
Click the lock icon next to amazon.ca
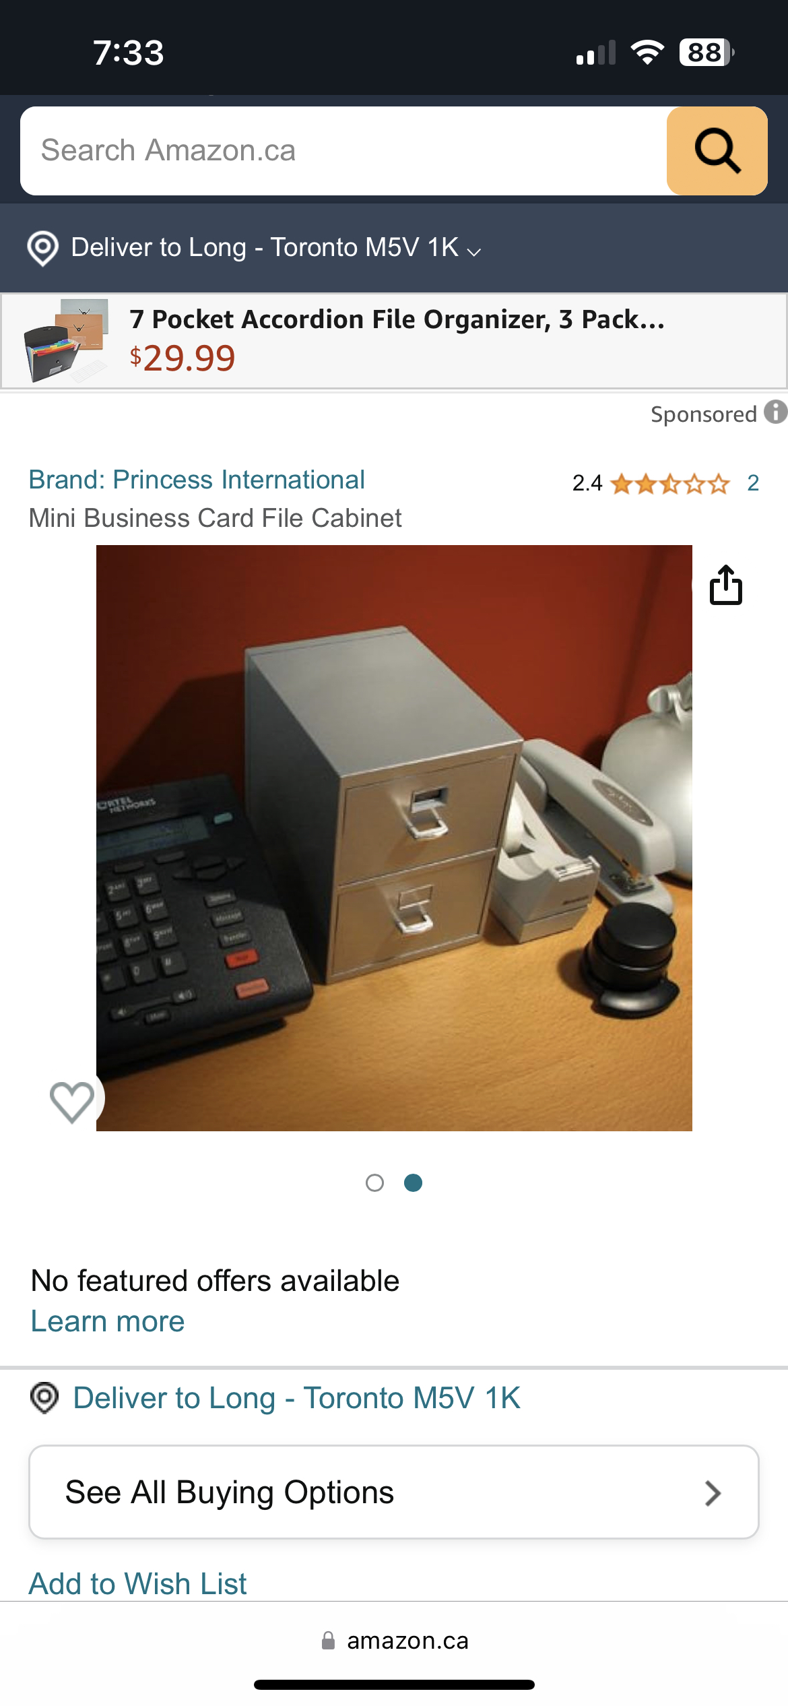328,1641
